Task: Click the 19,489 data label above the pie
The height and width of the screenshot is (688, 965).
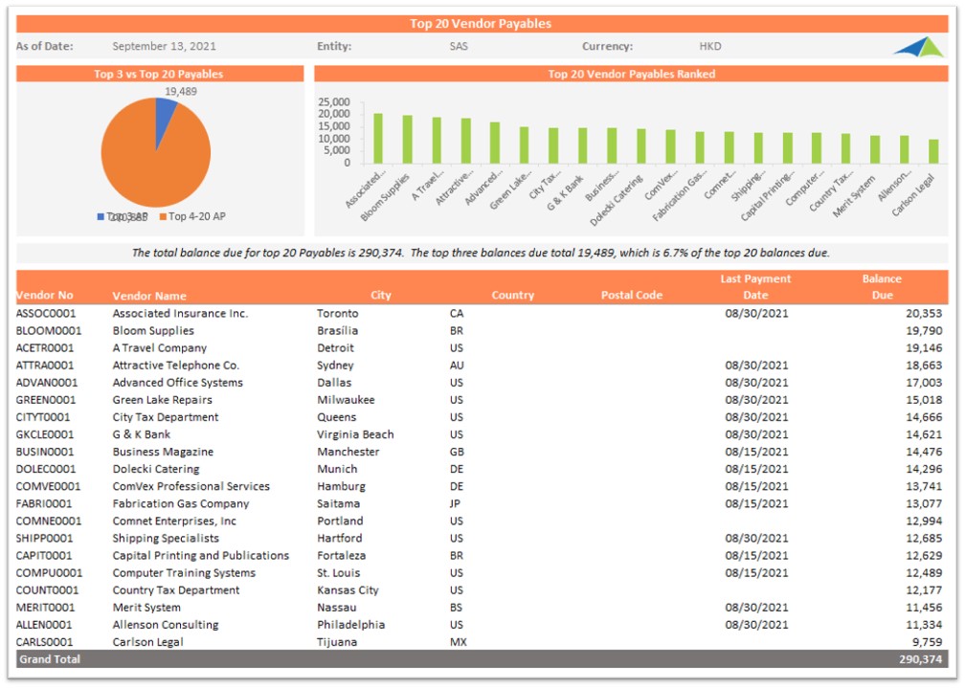Action: coord(181,92)
